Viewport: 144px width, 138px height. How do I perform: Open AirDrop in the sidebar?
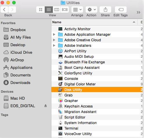tap(14, 60)
